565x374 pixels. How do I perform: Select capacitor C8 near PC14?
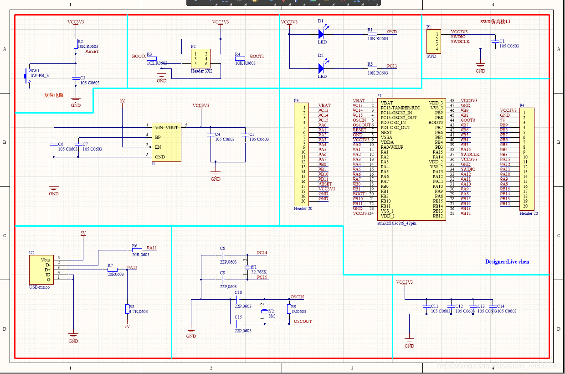pyautogui.click(x=223, y=255)
